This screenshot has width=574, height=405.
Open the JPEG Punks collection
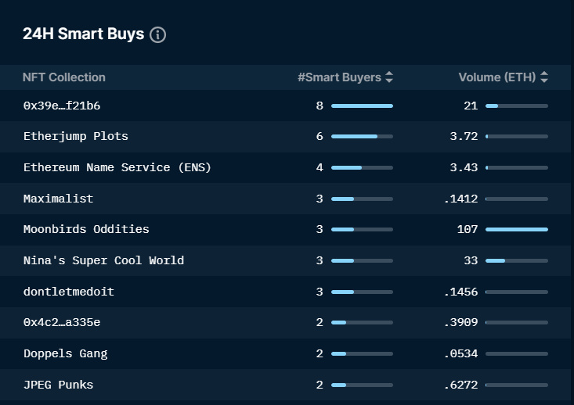(x=58, y=385)
